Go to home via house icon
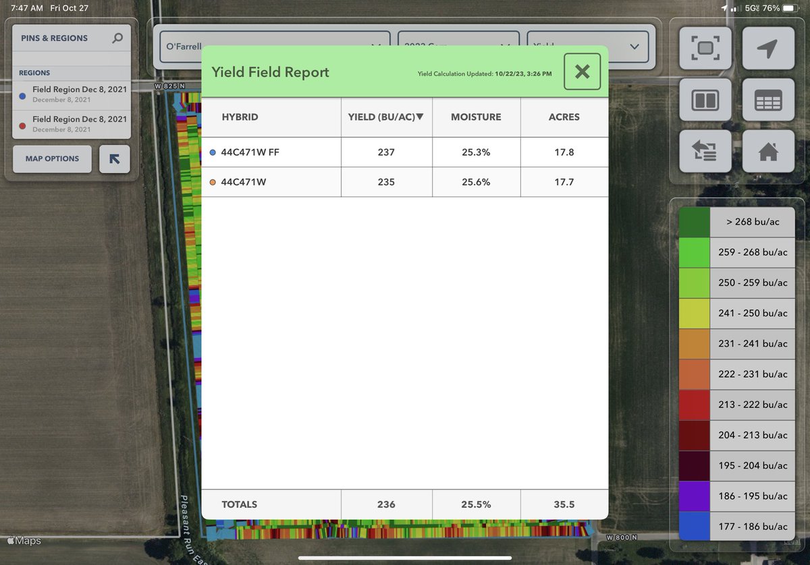 768,152
